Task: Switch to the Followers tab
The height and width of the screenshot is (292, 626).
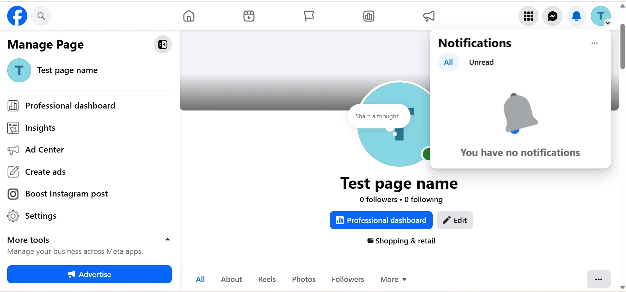Action: [348, 279]
